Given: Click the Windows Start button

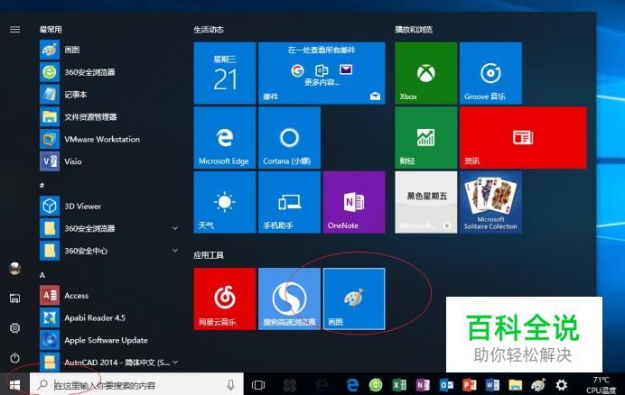Looking at the screenshot, I should [x=14, y=385].
